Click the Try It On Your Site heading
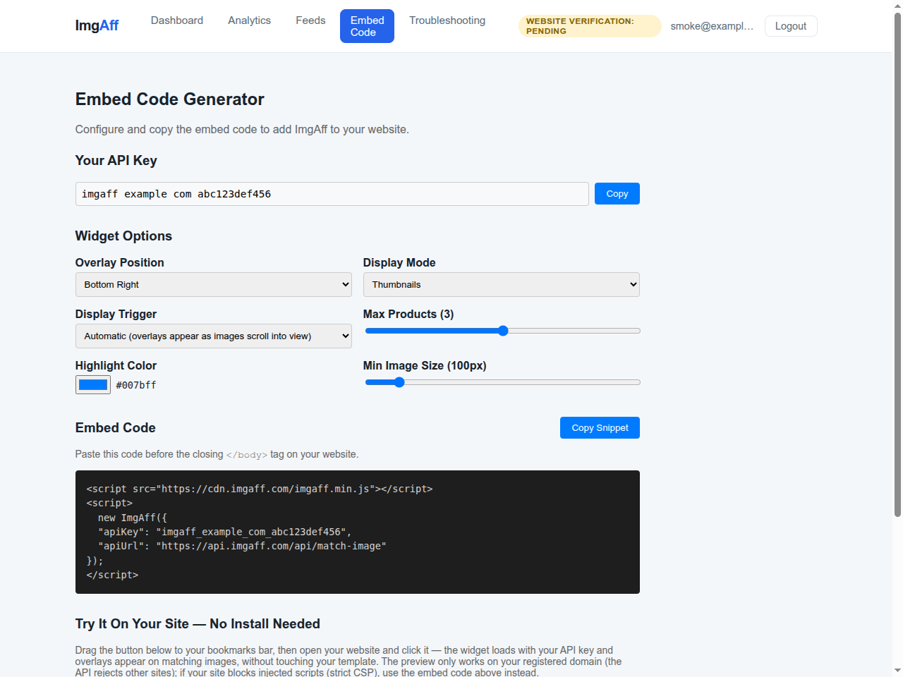This screenshot has width=903, height=677. click(x=198, y=624)
